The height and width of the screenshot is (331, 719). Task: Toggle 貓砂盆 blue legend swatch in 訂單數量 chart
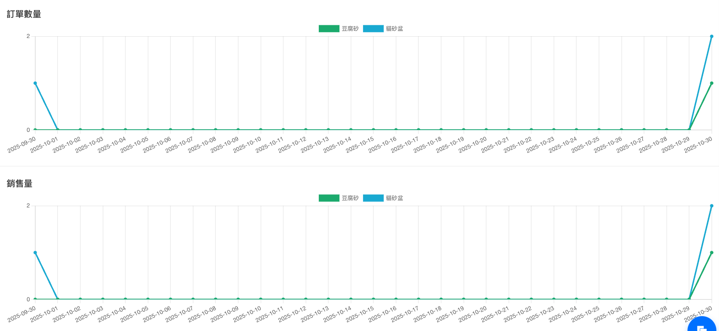[x=373, y=29]
